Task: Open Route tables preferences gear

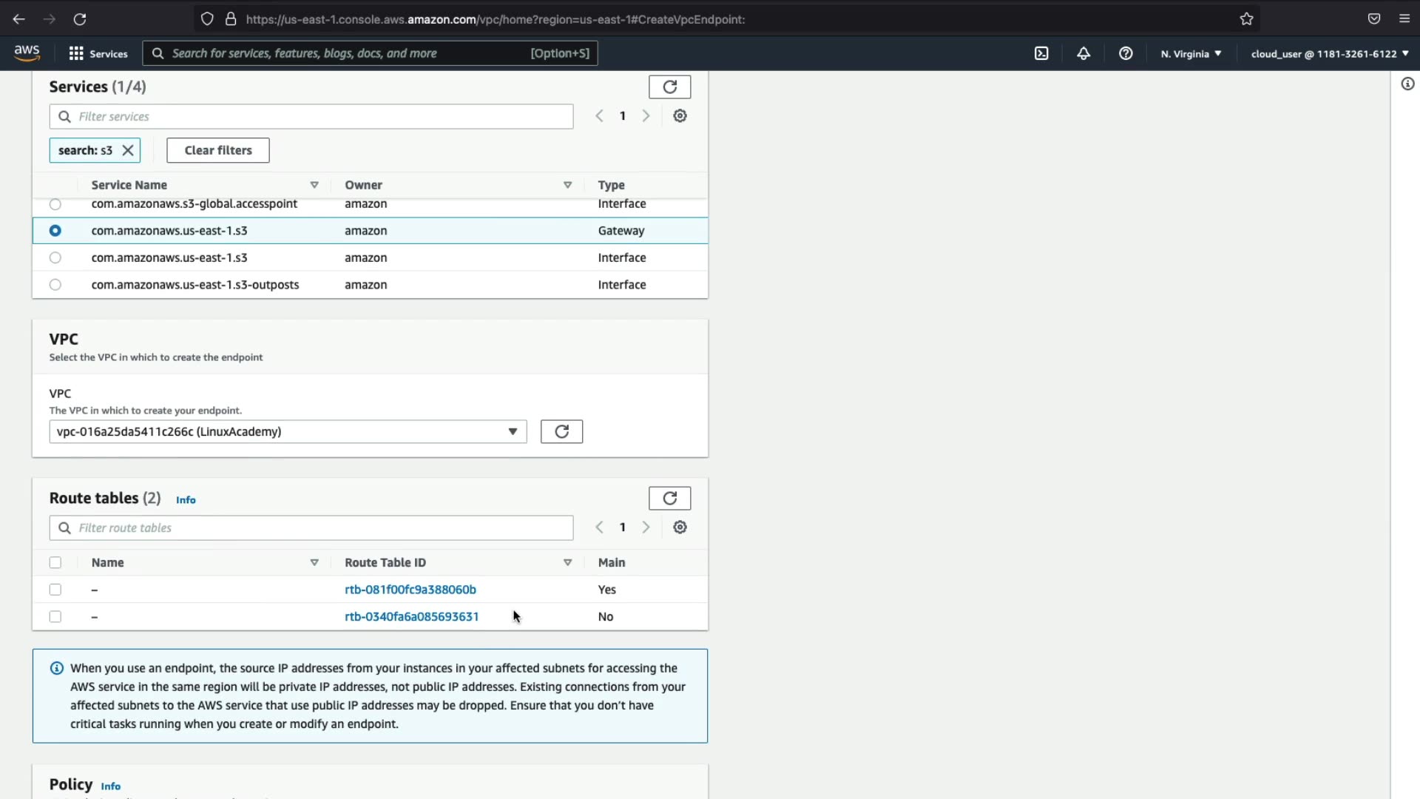Action: [x=680, y=527]
